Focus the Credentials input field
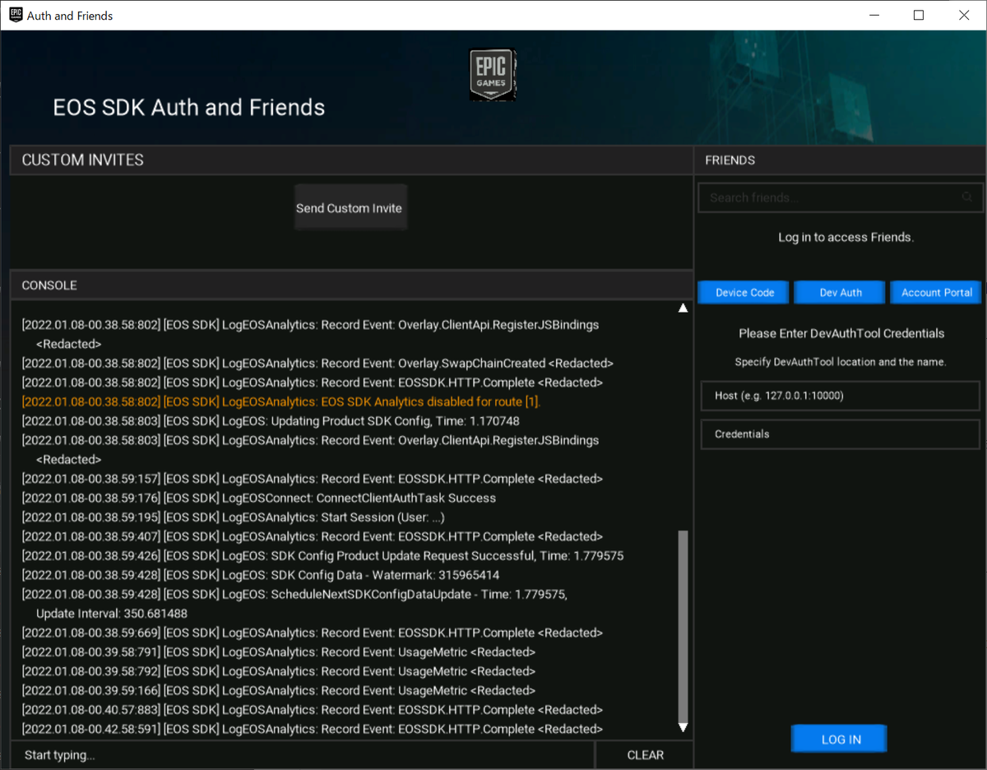The image size is (987, 770). [x=841, y=434]
